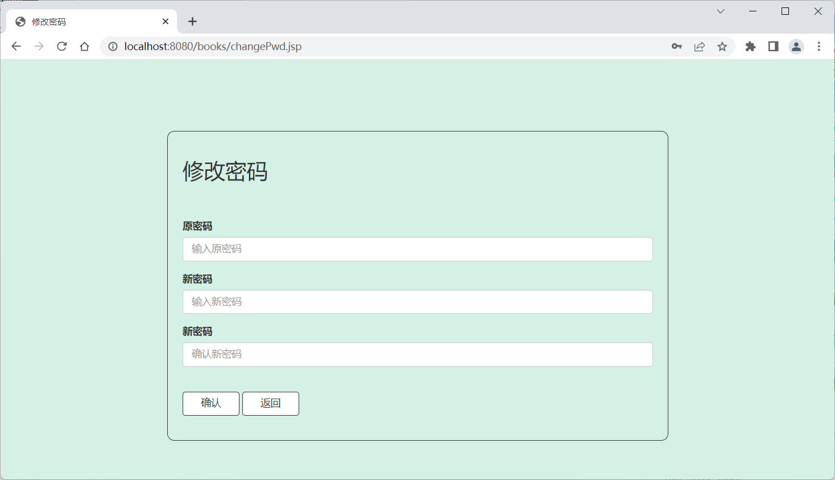The height and width of the screenshot is (480, 835).
Task: Share this page via share icon
Action: [x=700, y=47]
